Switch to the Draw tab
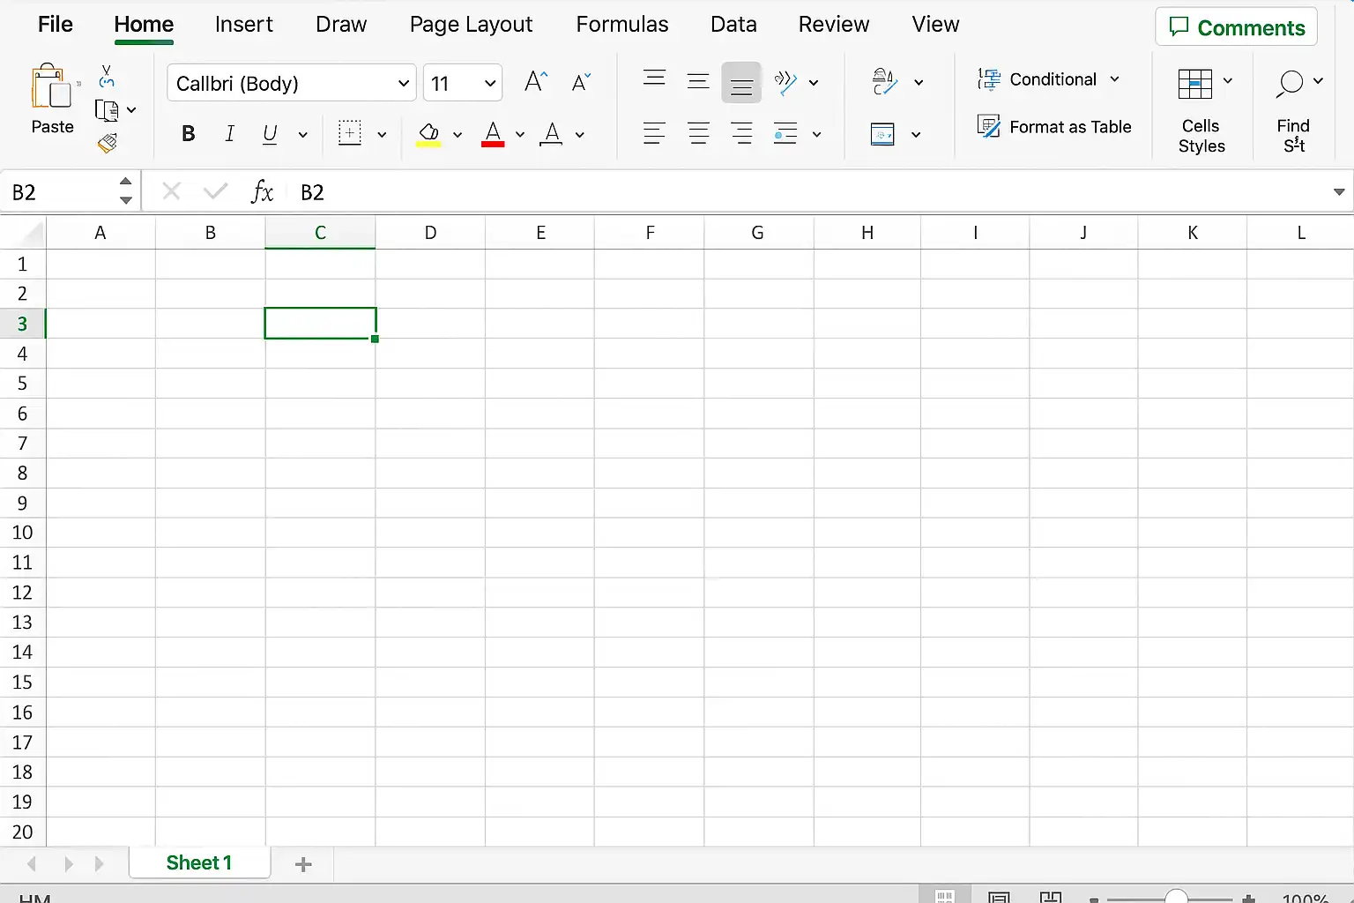The width and height of the screenshot is (1354, 903). [341, 25]
